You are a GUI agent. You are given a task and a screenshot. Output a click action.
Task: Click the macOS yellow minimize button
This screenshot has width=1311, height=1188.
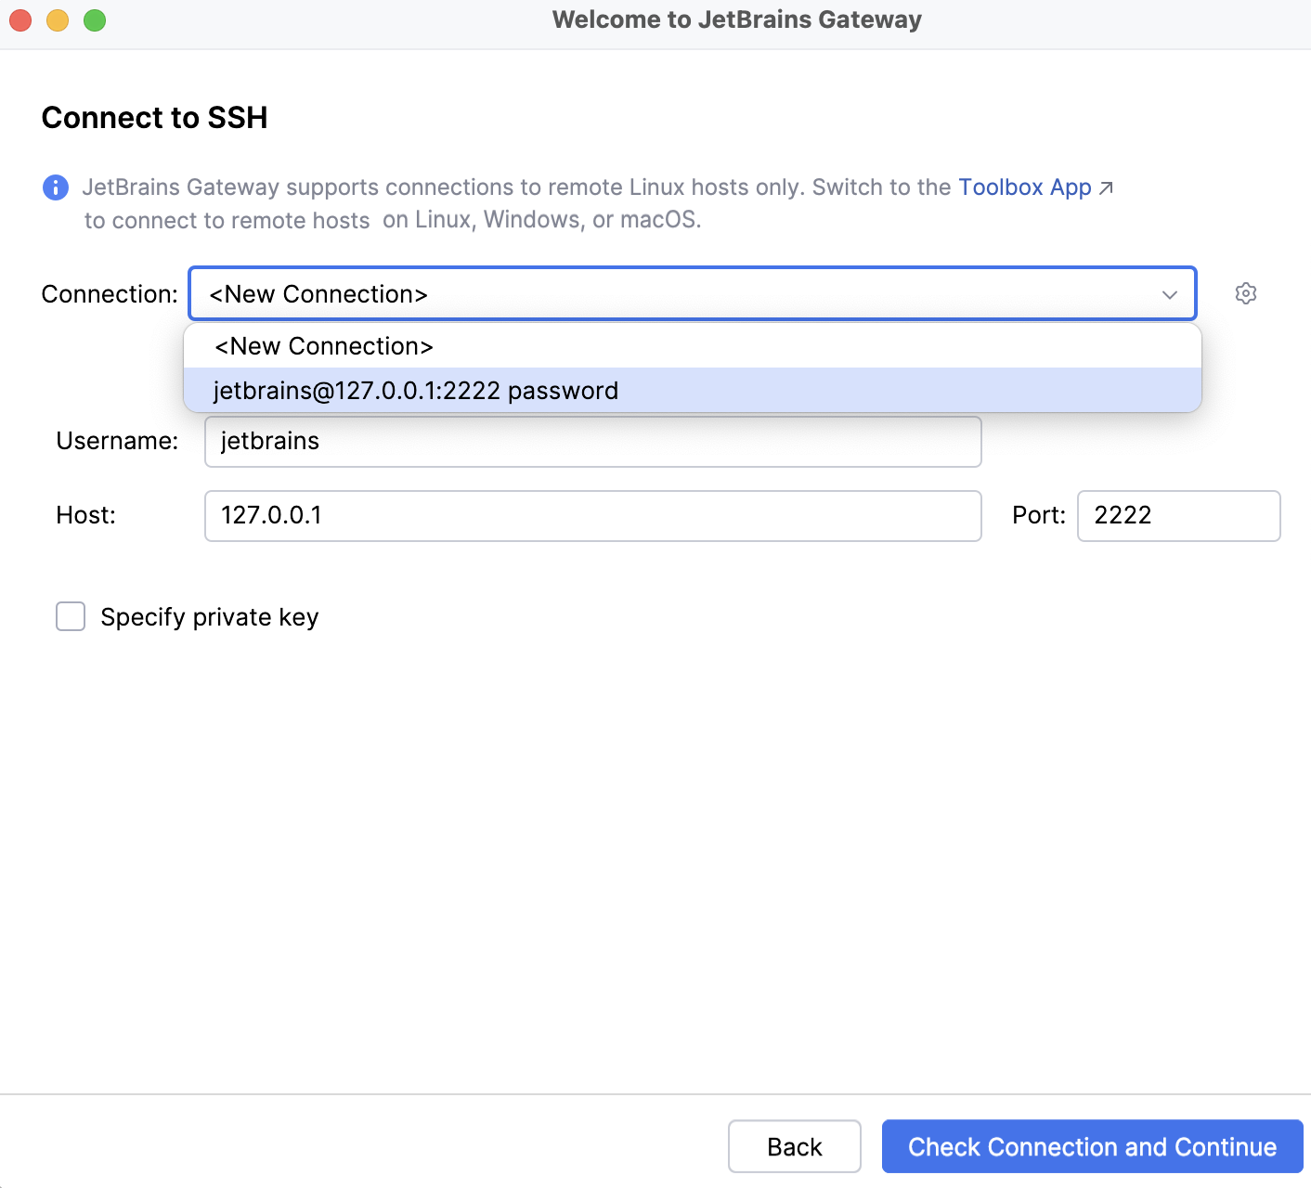coord(57,19)
